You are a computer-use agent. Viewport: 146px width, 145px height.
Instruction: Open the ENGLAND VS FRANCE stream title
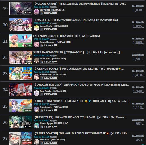(66, 36)
